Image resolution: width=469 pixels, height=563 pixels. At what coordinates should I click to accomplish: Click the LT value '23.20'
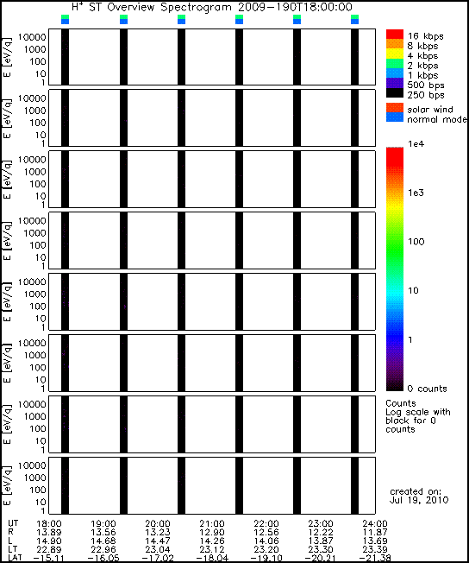click(266, 550)
